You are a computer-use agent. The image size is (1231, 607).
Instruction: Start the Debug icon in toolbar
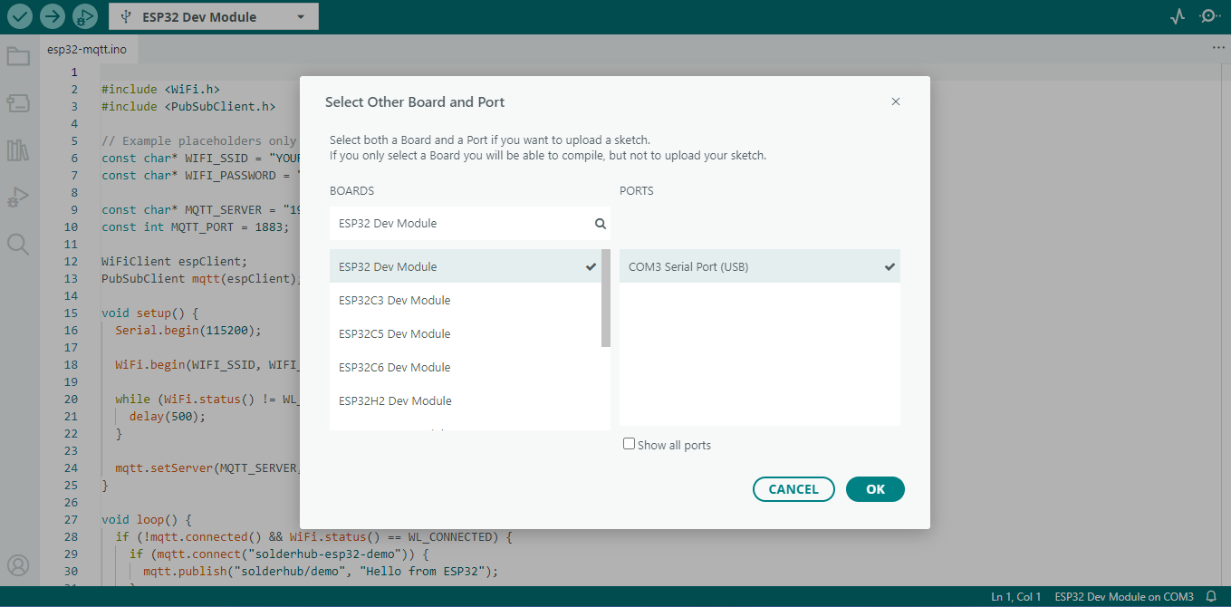tap(85, 16)
